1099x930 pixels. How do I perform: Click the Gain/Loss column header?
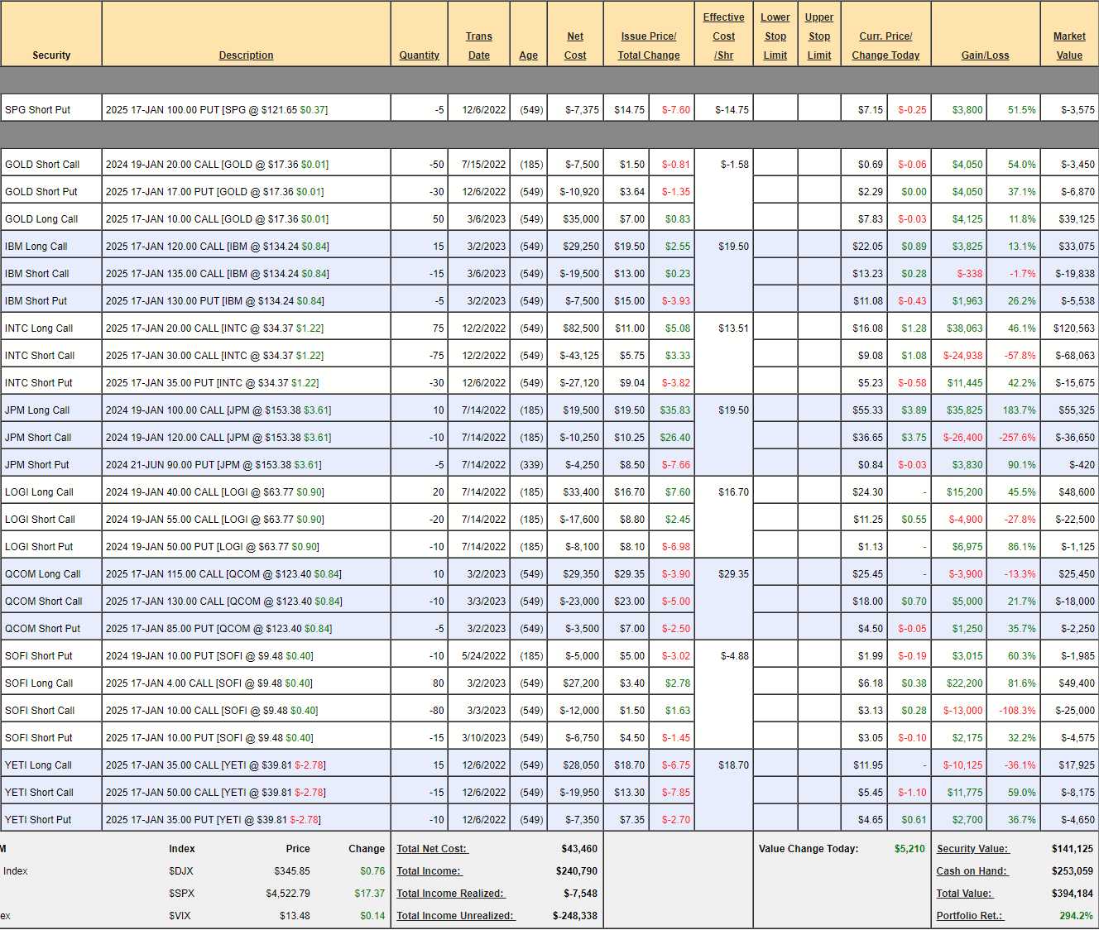point(985,55)
